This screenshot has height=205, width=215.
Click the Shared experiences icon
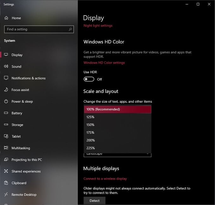click(6, 171)
